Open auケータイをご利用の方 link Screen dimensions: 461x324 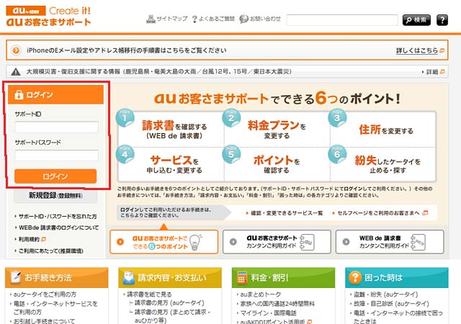click(45, 294)
